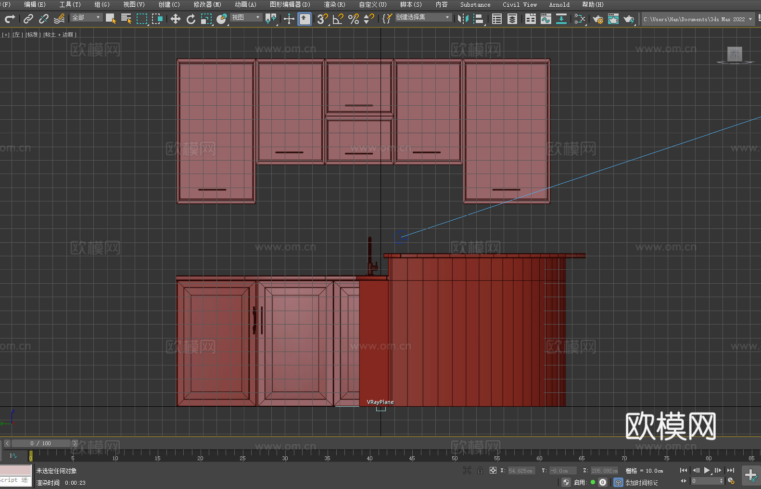
Task: Open the 渲染(R) menu
Action: [x=334, y=4]
